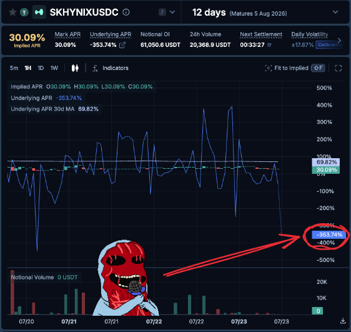
Task: Click the Calibrating badge
Action: [329, 45]
